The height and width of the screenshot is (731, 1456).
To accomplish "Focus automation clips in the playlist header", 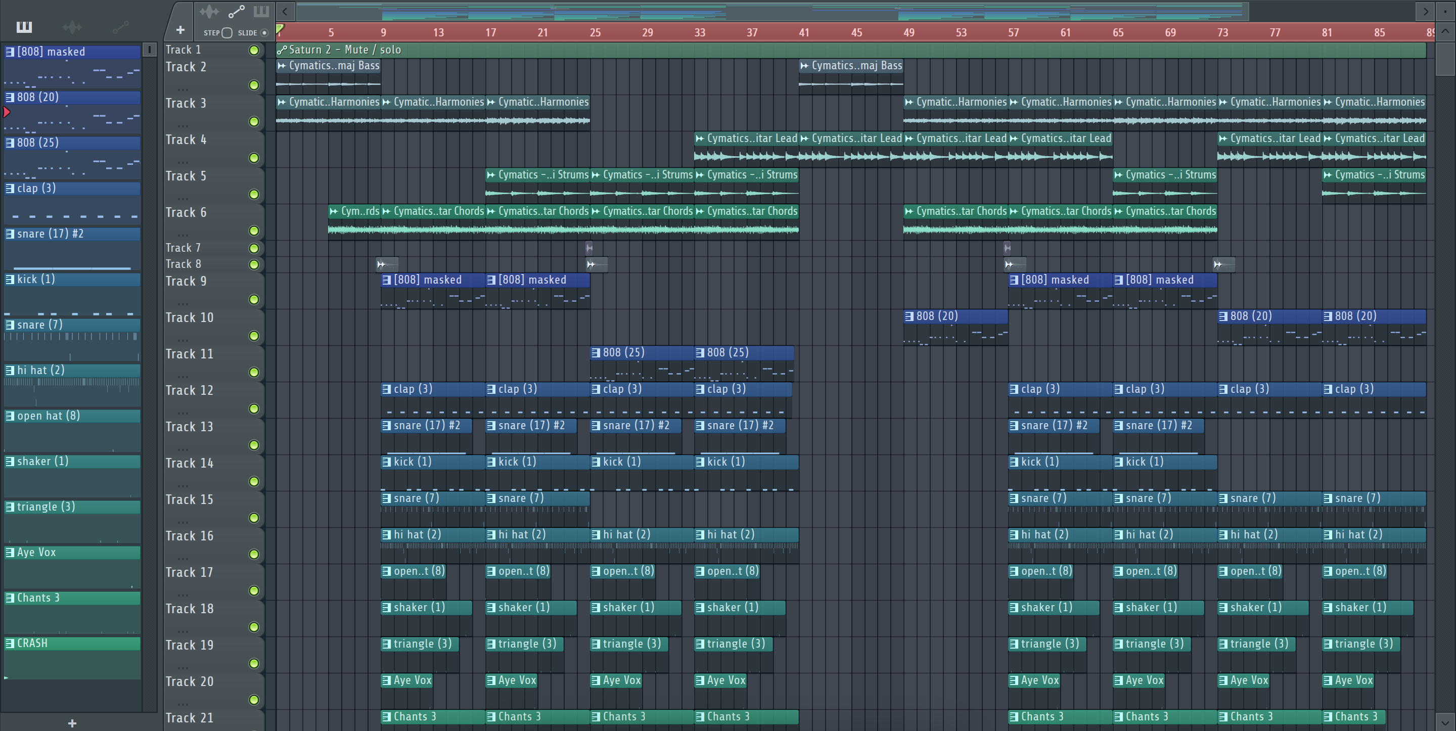I will click(x=236, y=11).
